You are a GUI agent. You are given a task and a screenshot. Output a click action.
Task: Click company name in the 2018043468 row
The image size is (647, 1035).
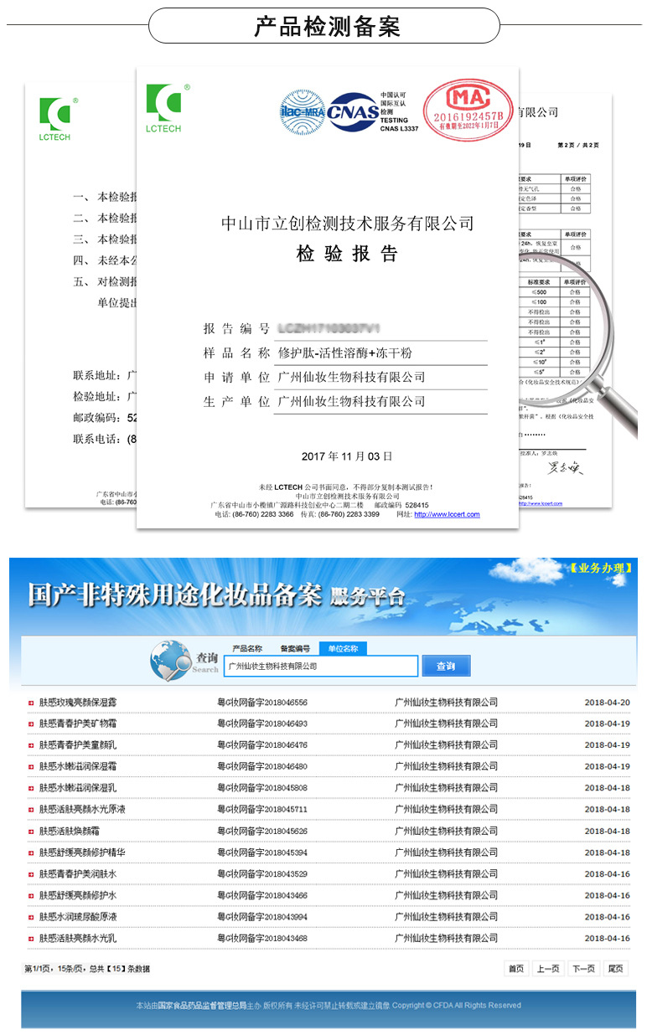coord(447,939)
